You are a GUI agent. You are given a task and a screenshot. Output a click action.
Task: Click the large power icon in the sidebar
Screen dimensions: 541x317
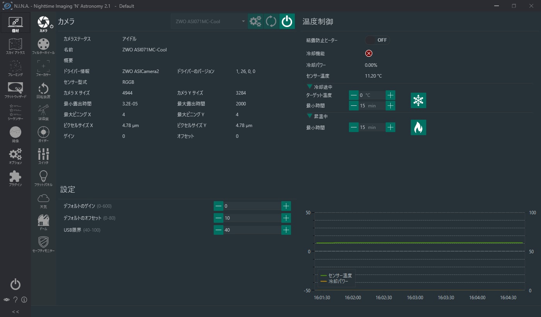(x=15, y=284)
